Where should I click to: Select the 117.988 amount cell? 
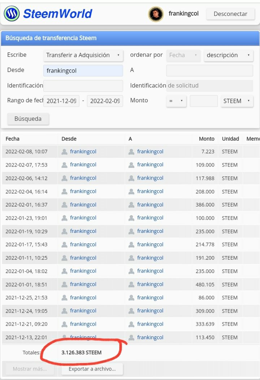(x=205, y=178)
